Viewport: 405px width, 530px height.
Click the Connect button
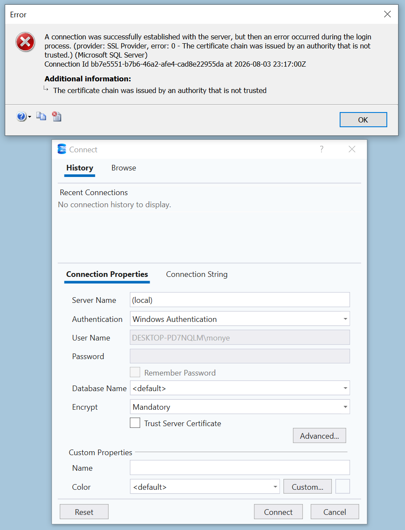278,512
